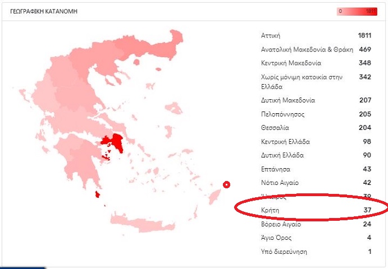Click the Δυτική Μακεδονία list row
This screenshot has height=269, width=388.
click(x=316, y=100)
